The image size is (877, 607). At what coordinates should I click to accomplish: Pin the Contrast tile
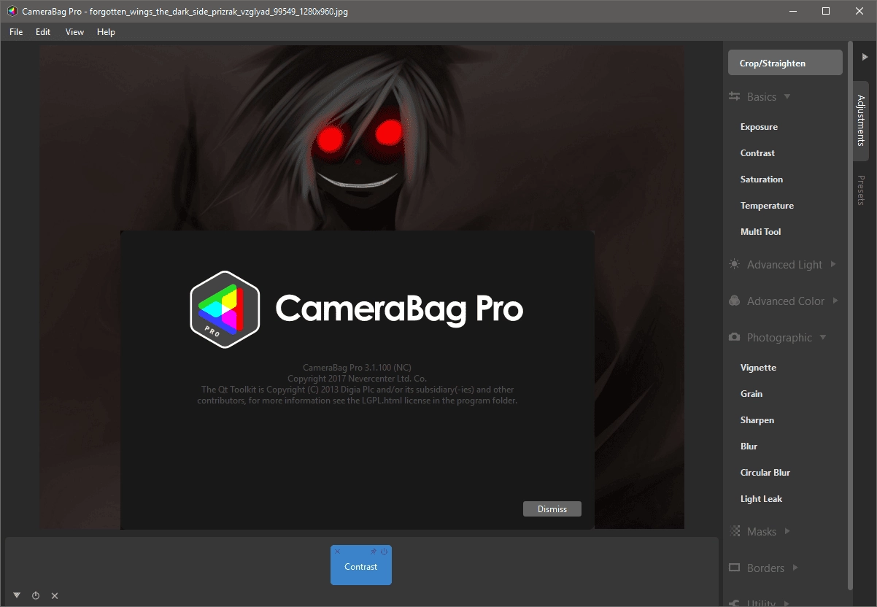coord(374,552)
